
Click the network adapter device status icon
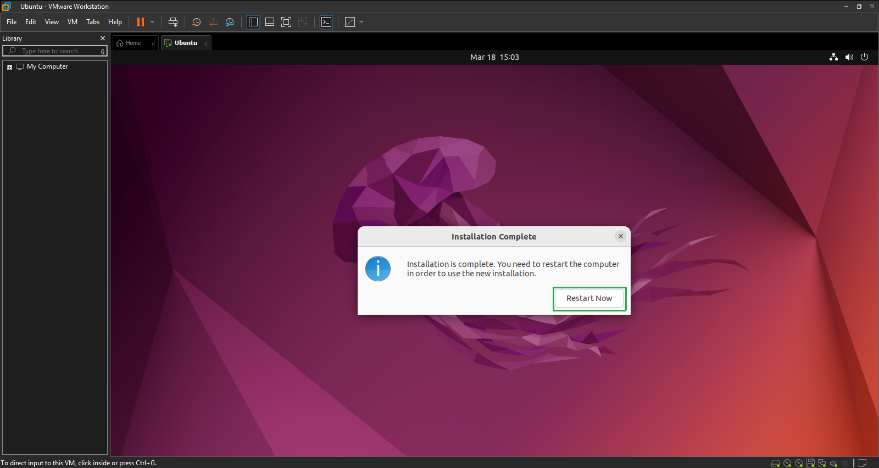coord(822,463)
